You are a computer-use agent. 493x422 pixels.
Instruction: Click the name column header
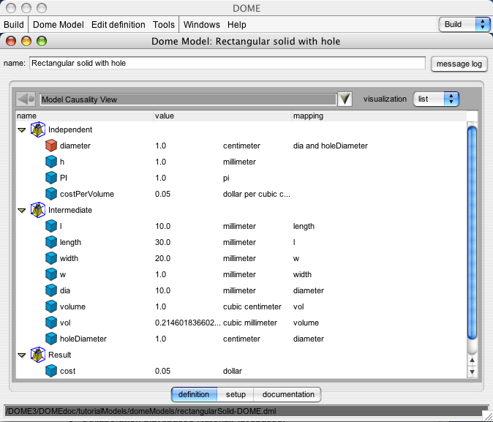point(85,116)
